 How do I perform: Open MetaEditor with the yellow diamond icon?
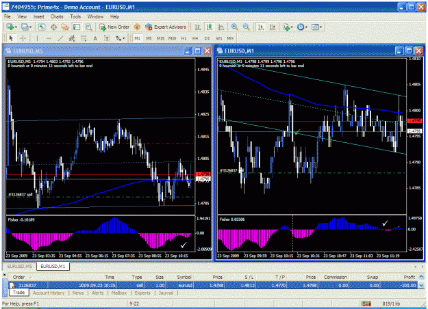(x=137, y=27)
